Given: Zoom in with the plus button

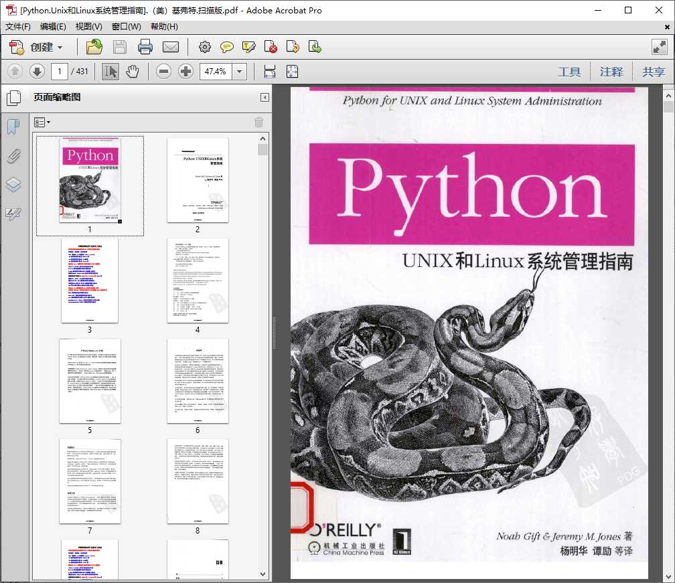Looking at the screenshot, I should (x=185, y=72).
